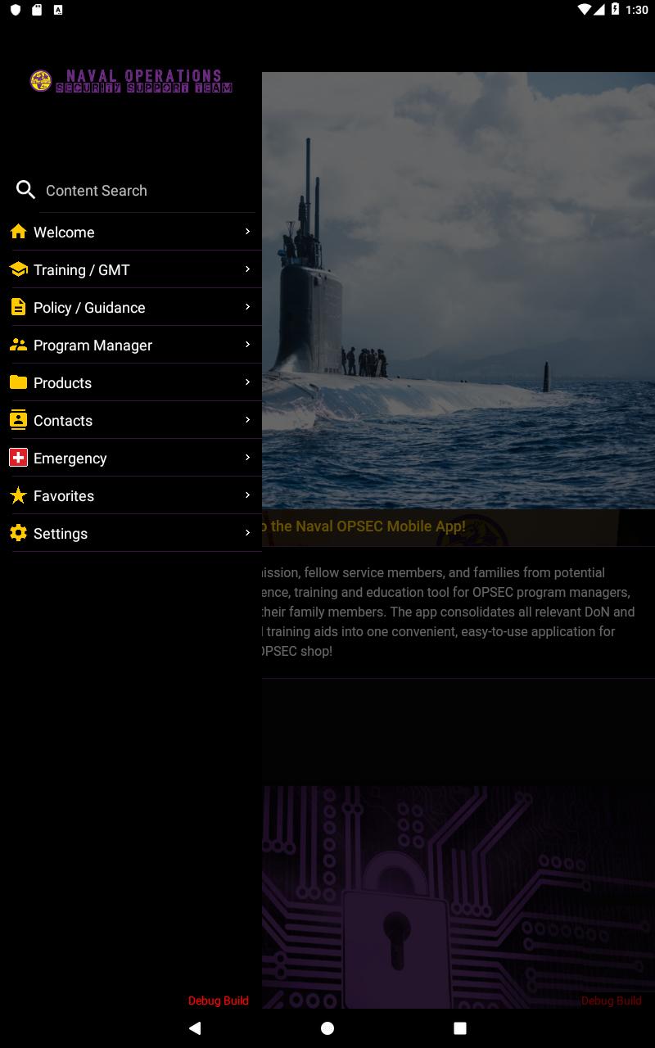Click the shield notification icon
Image resolution: width=655 pixels, height=1048 pixels.
pyautogui.click(x=15, y=10)
